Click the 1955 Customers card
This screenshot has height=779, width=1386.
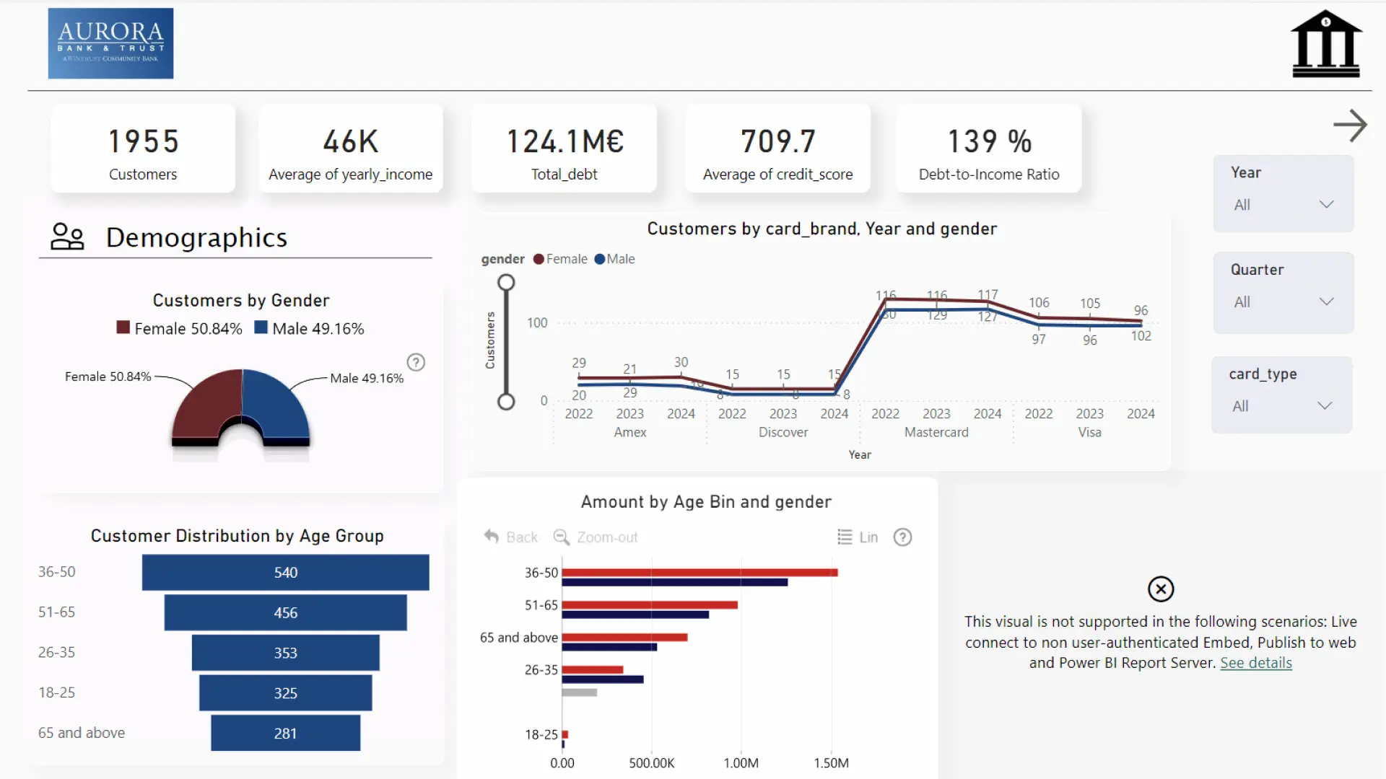143,149
